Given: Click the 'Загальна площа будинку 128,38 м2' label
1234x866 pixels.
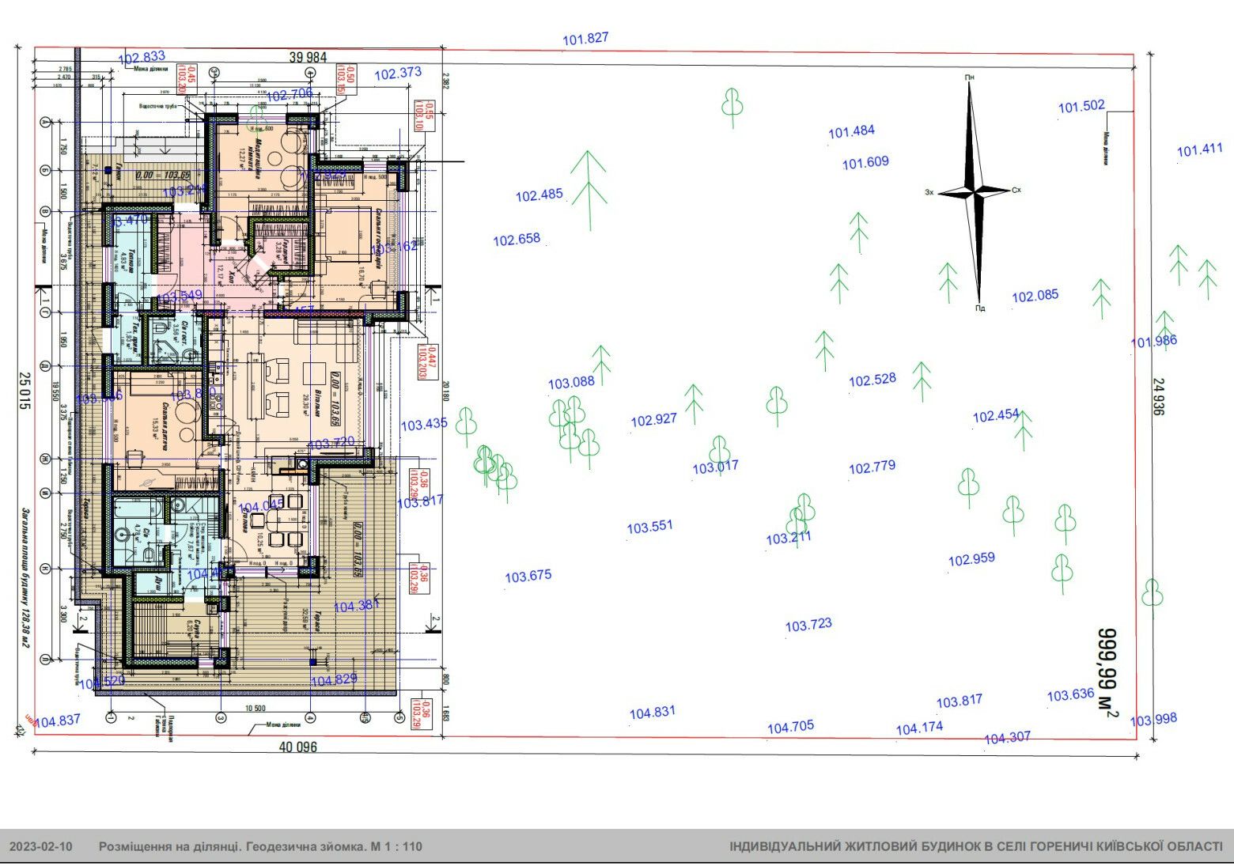Looking at the screenshot, I should (x=25, y=577).
